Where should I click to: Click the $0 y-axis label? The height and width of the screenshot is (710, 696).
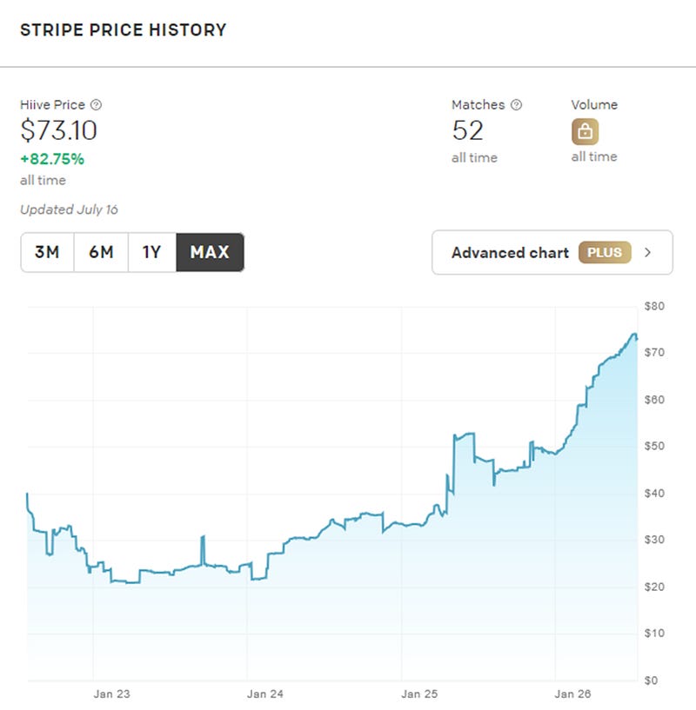(651, 680)
